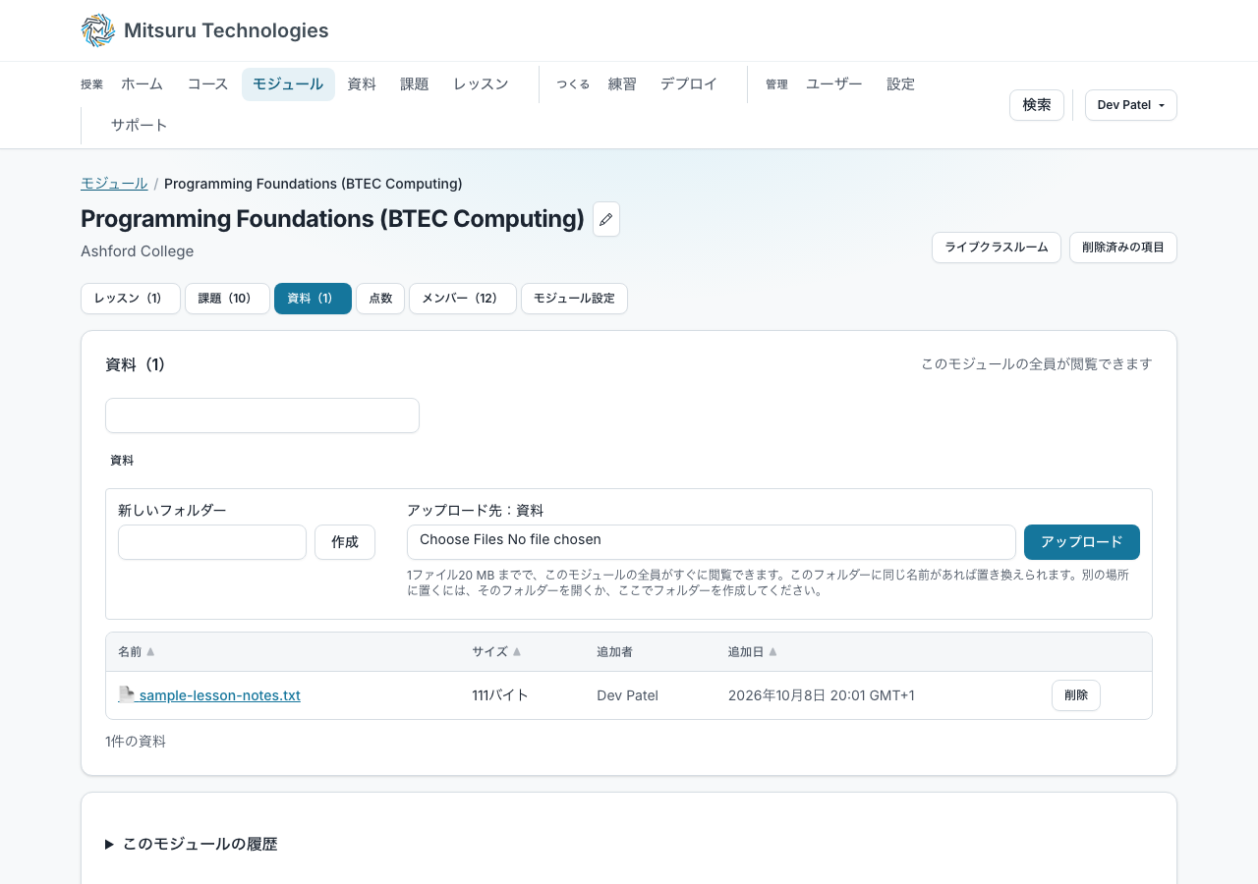
Task: Delete sample-lesson-notes.txt with 削除 button
Action: [1076, 695]
